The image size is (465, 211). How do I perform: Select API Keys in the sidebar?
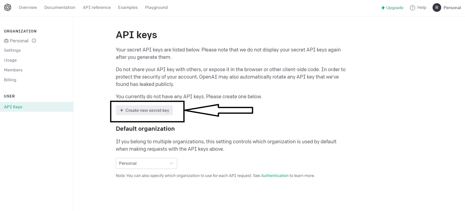pyautogui.click(x=13, y=107)
